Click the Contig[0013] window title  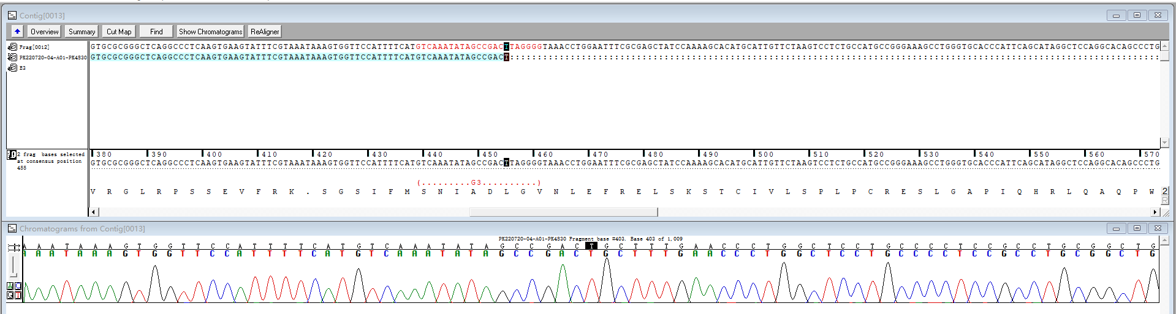pos(42,15)
